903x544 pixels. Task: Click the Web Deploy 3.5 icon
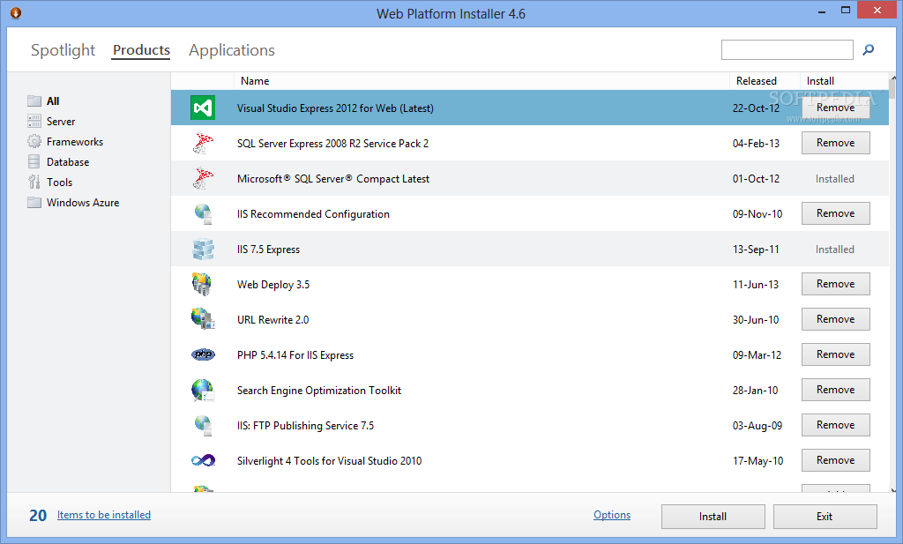(202, 285)
